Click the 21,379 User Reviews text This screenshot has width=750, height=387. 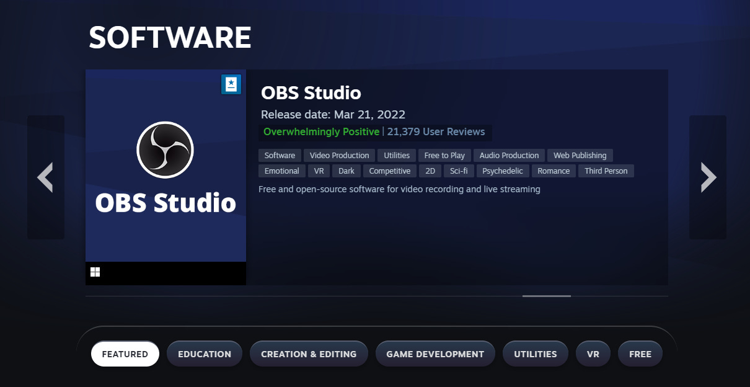(436, 131)
